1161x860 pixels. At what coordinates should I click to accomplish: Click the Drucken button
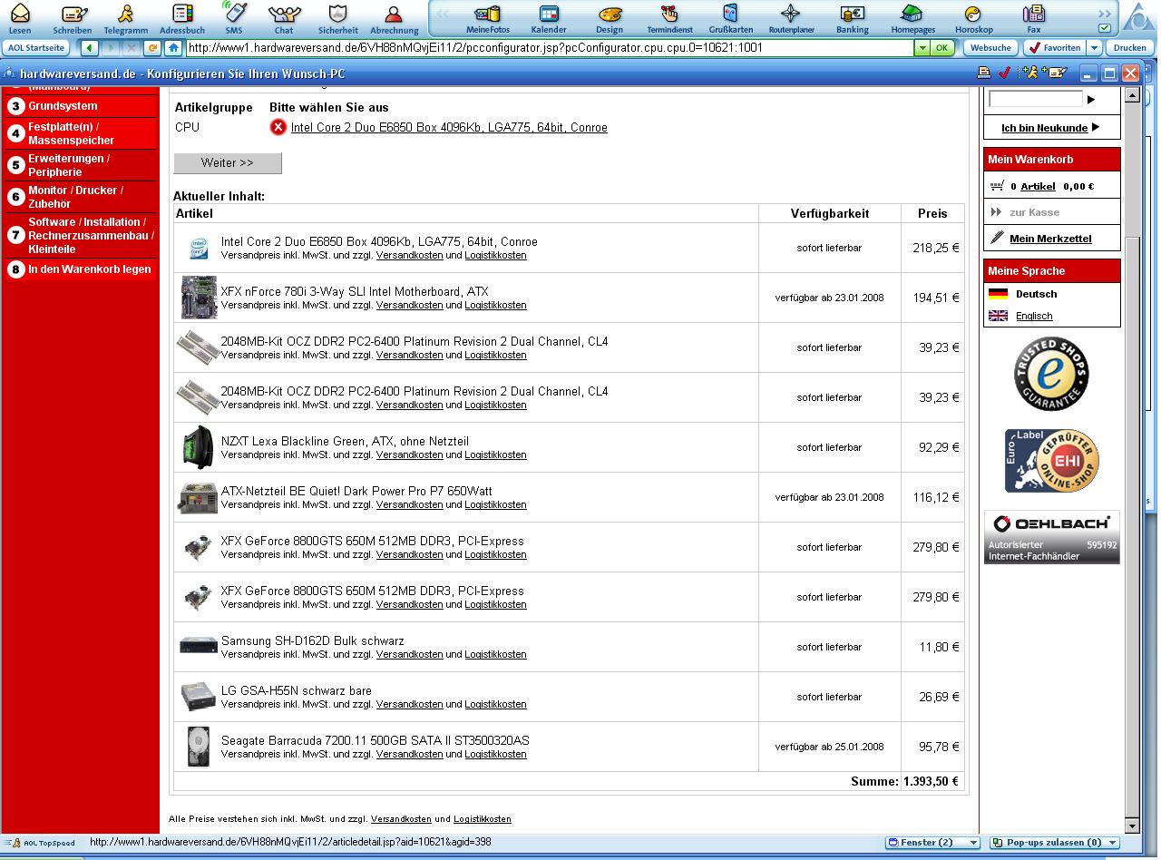click(1130, 47)
